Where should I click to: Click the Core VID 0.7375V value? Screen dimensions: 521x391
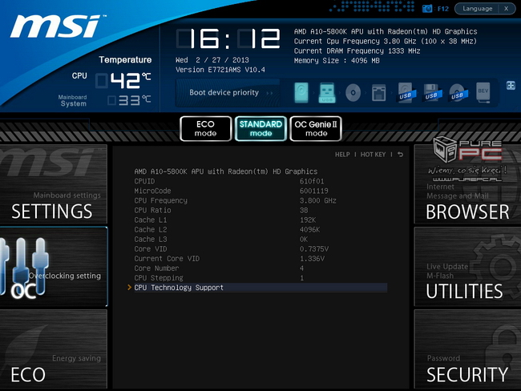(314, 249)
